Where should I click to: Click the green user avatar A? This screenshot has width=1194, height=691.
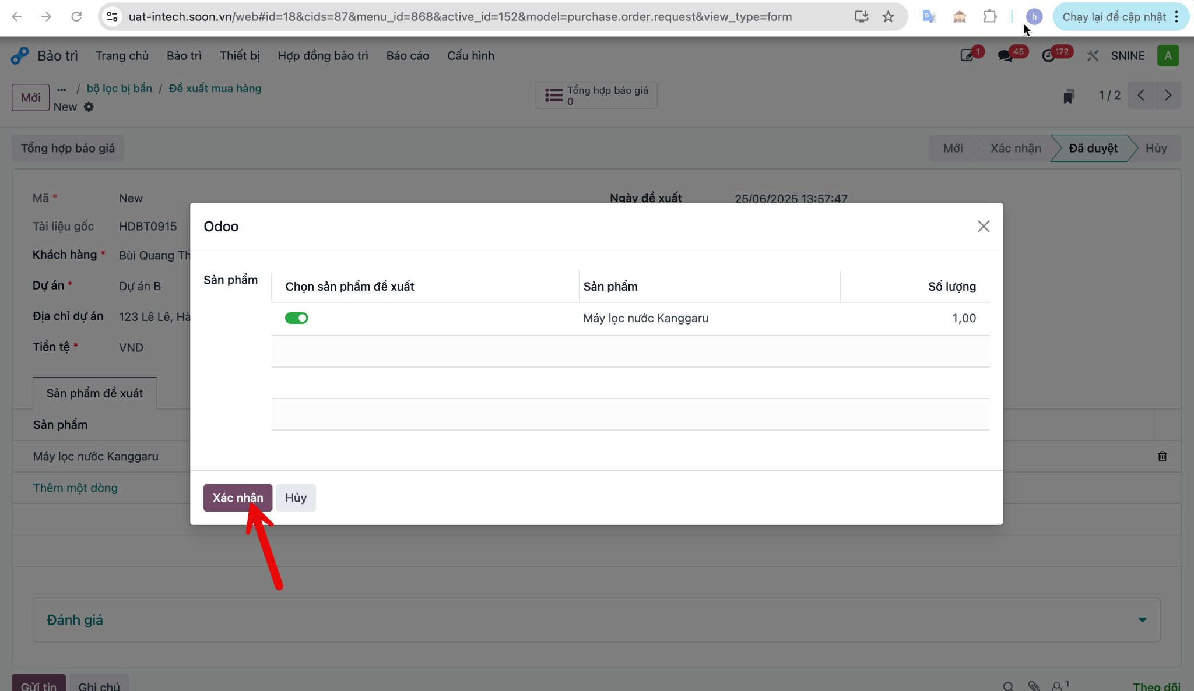coord(1168,56)
